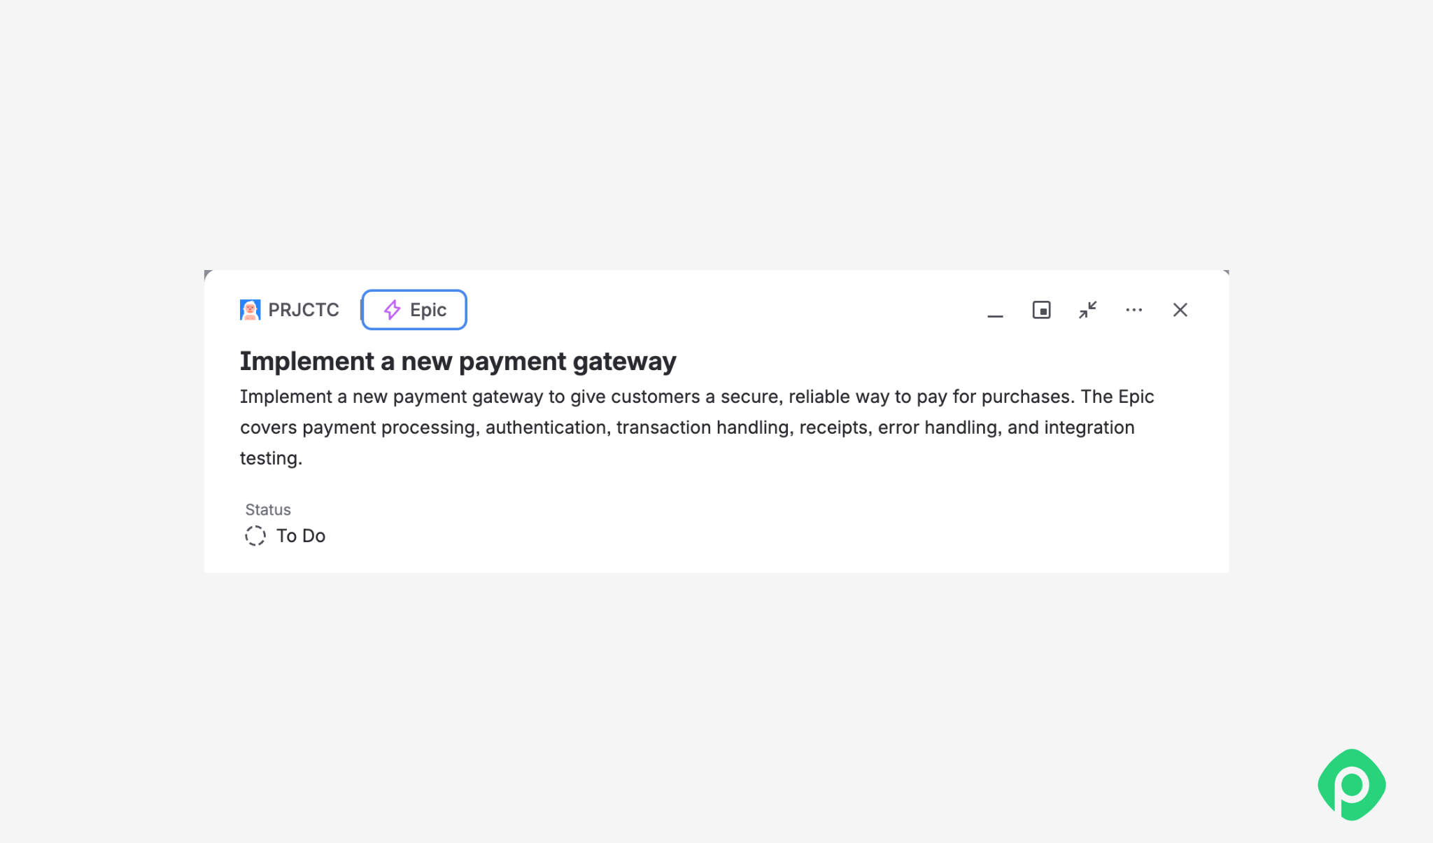Click the PRJCTC project avatar icon

pyautogui.click(x=250, y=310)
